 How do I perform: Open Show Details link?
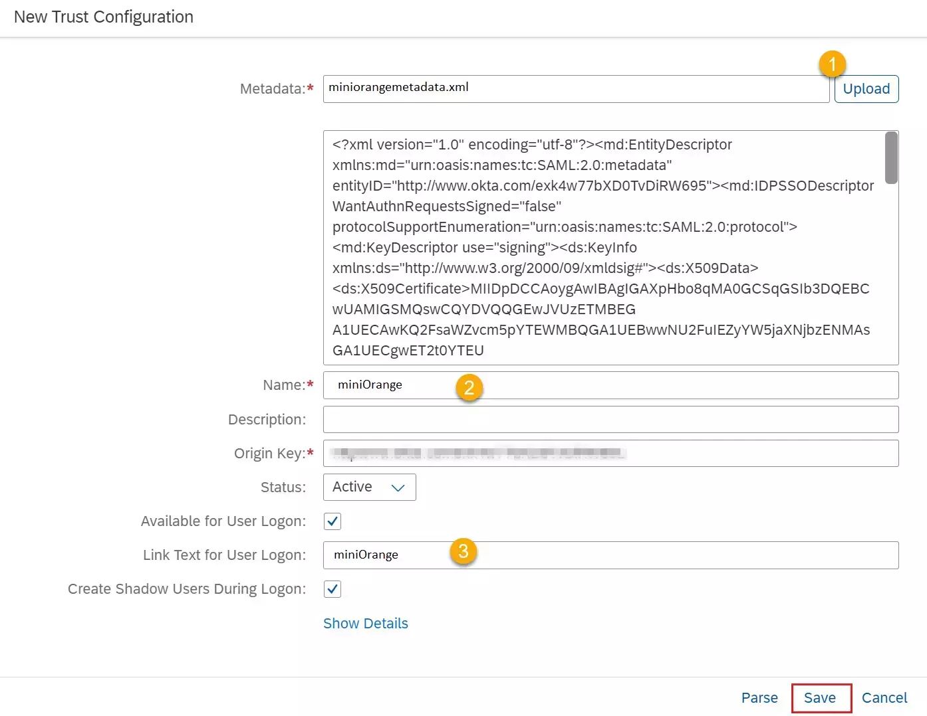click(x=366, y=623)
